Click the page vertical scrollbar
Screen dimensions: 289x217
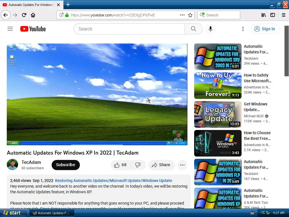(286, 51)
